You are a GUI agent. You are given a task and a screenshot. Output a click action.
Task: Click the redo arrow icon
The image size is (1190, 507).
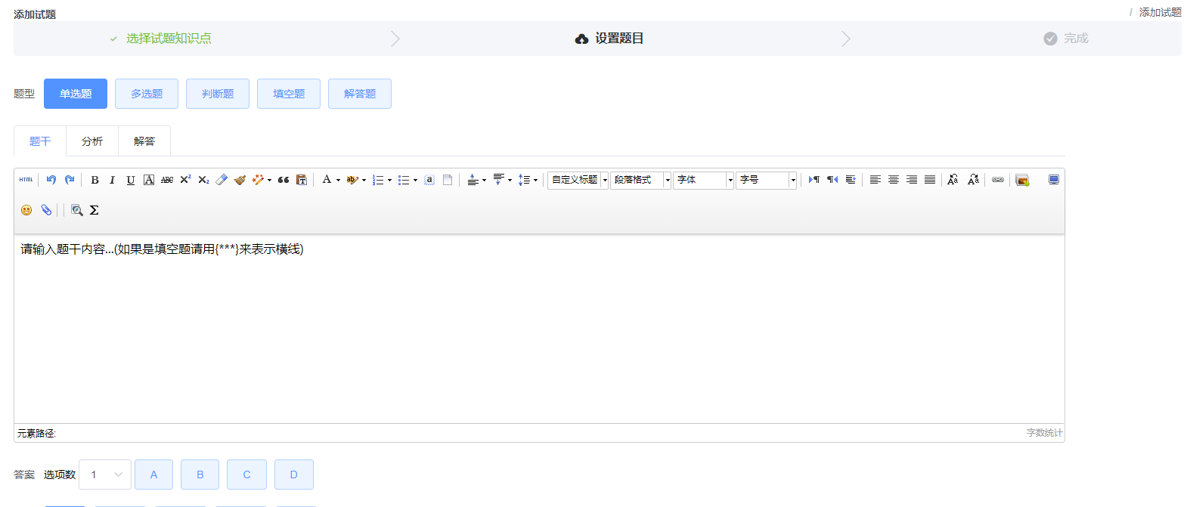70,180
